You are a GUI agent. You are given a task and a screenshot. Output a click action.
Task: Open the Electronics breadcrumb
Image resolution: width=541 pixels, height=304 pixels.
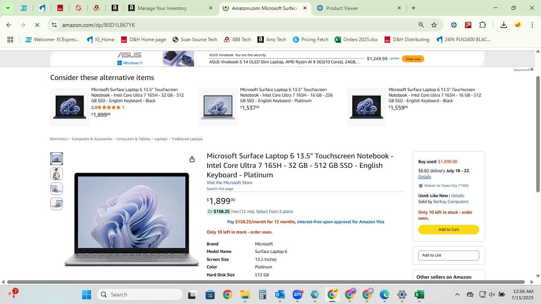tap(59, 139)
